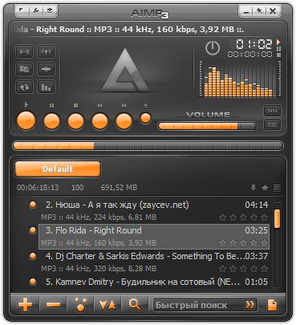The height and width of the screenshot is (325, 296).
Task: Click the scrolling track title text
Action: click(x=128, y=29)
